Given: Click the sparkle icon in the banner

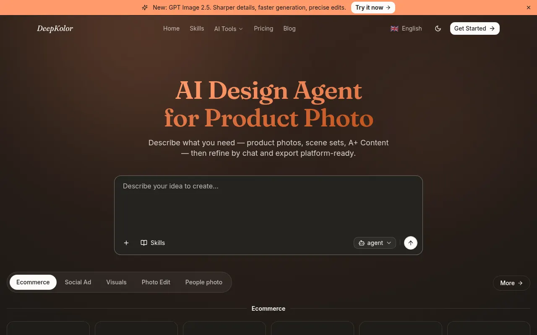Looking at the screenshot, I should click(x=145, y=8).
